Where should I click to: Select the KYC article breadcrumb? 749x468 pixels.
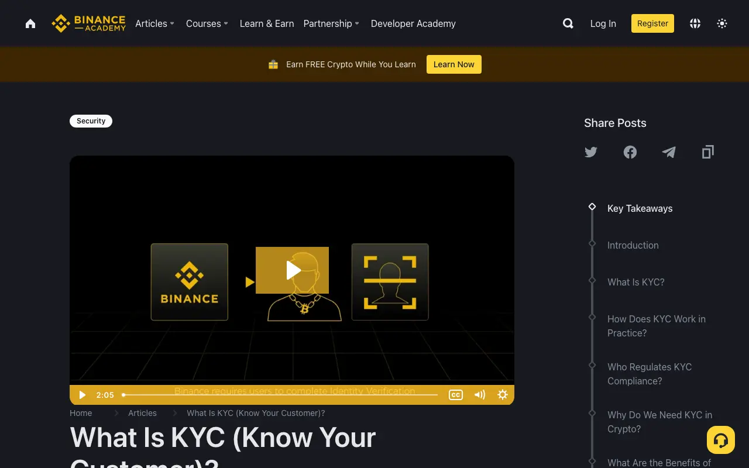tap(256, 413)
